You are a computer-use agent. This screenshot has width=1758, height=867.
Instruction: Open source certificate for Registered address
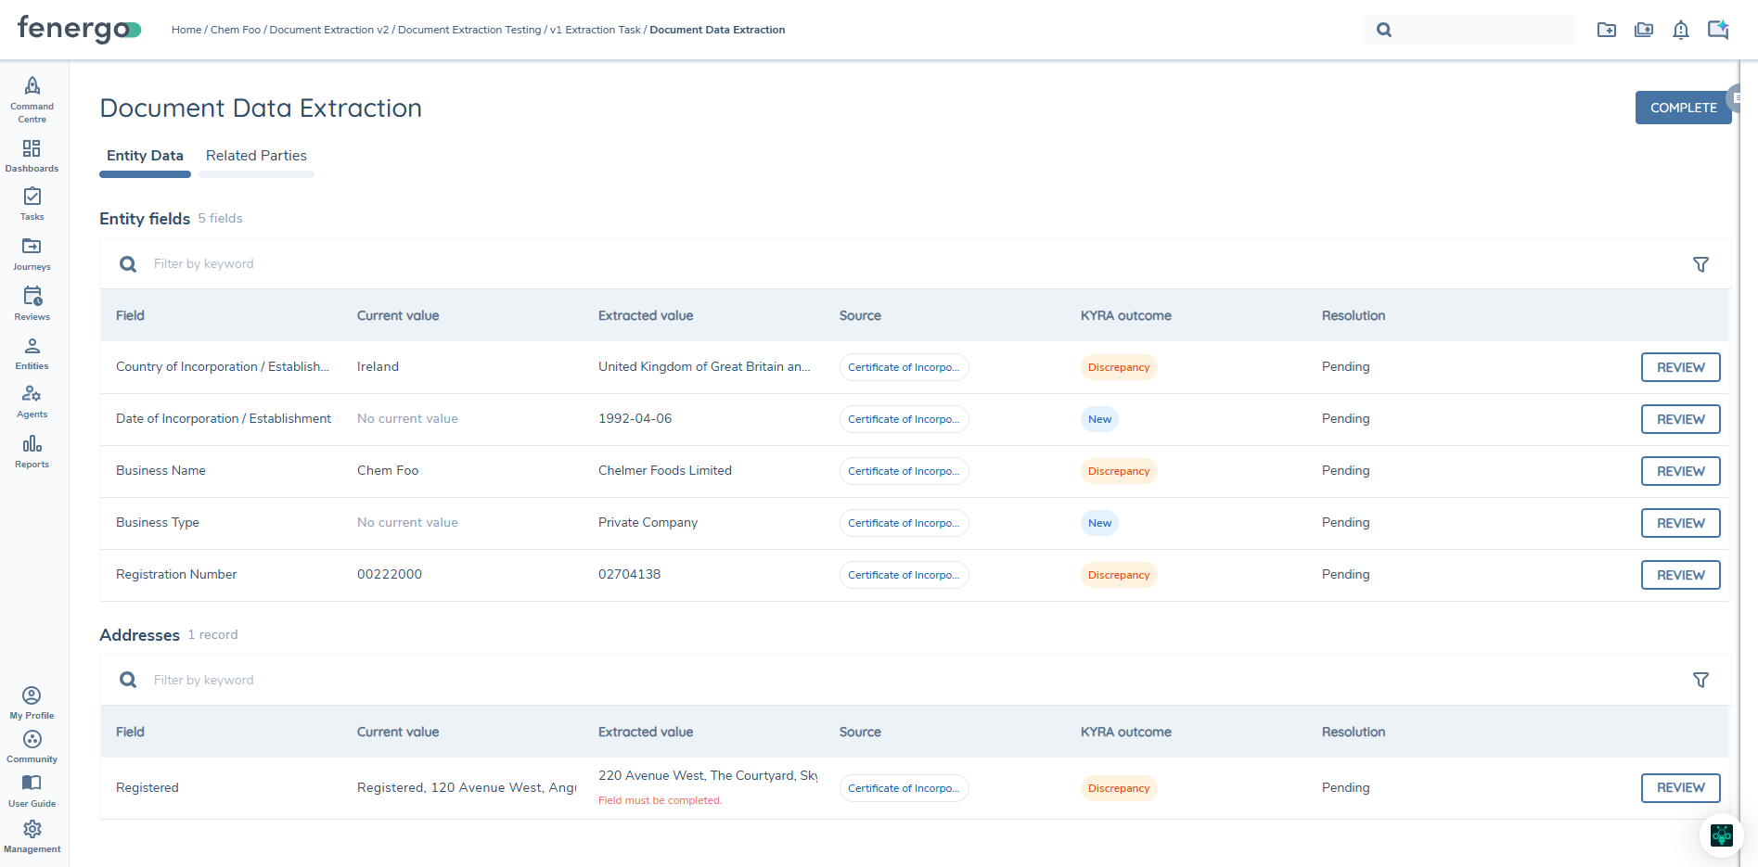tap(904, 788)
